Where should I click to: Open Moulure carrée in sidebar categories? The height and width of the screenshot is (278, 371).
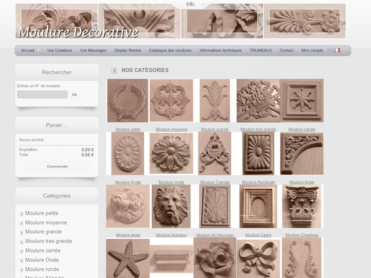(43, 250)
